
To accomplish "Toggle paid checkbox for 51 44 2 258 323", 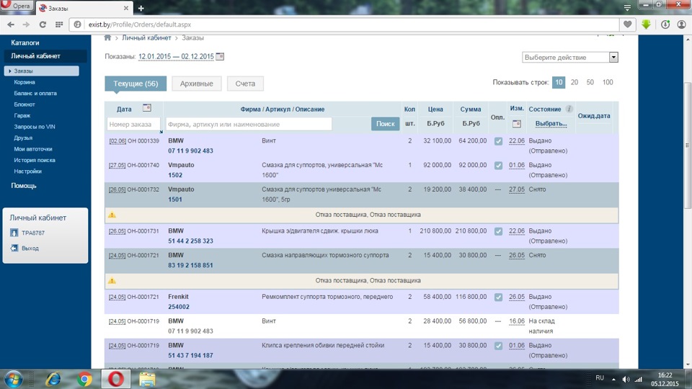I will [x=498, y=231].
